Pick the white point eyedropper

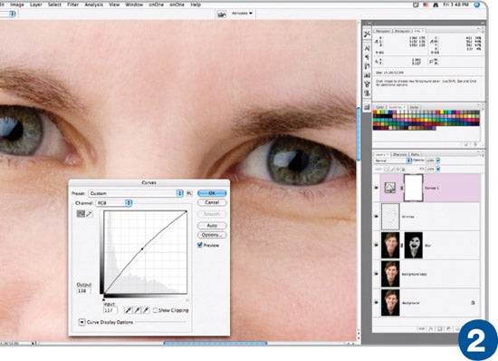click(x=146, y=310)
